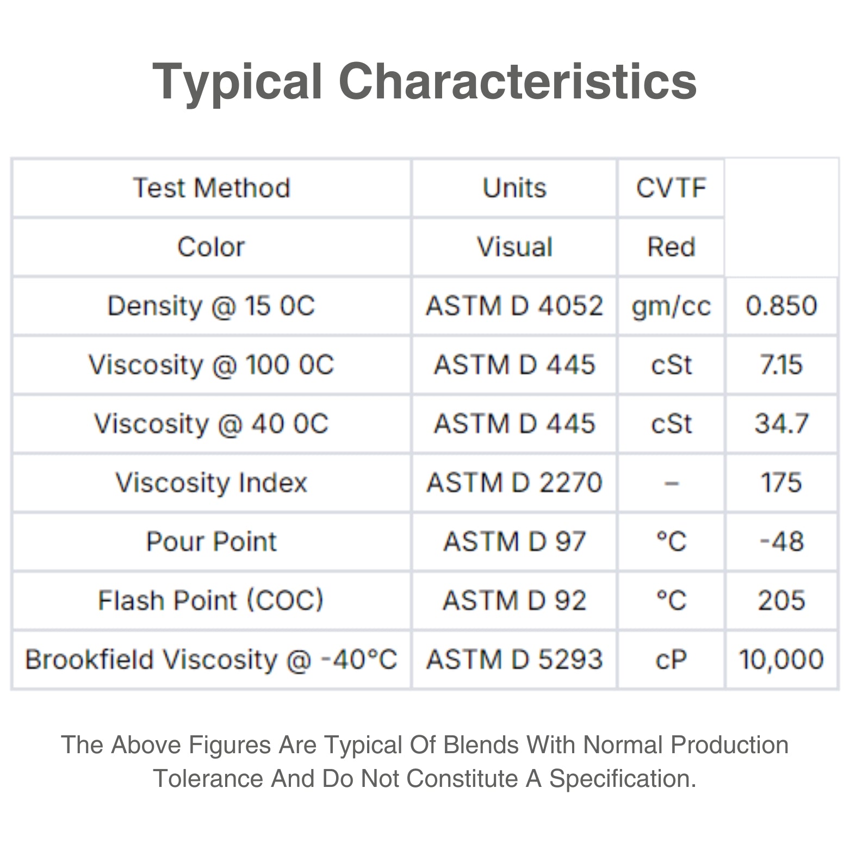Click the ASTM D 2270 cell
Screen dimensions: 850x850
514,483
